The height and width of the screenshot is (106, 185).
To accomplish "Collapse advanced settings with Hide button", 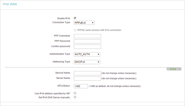I will pos(174,69).
